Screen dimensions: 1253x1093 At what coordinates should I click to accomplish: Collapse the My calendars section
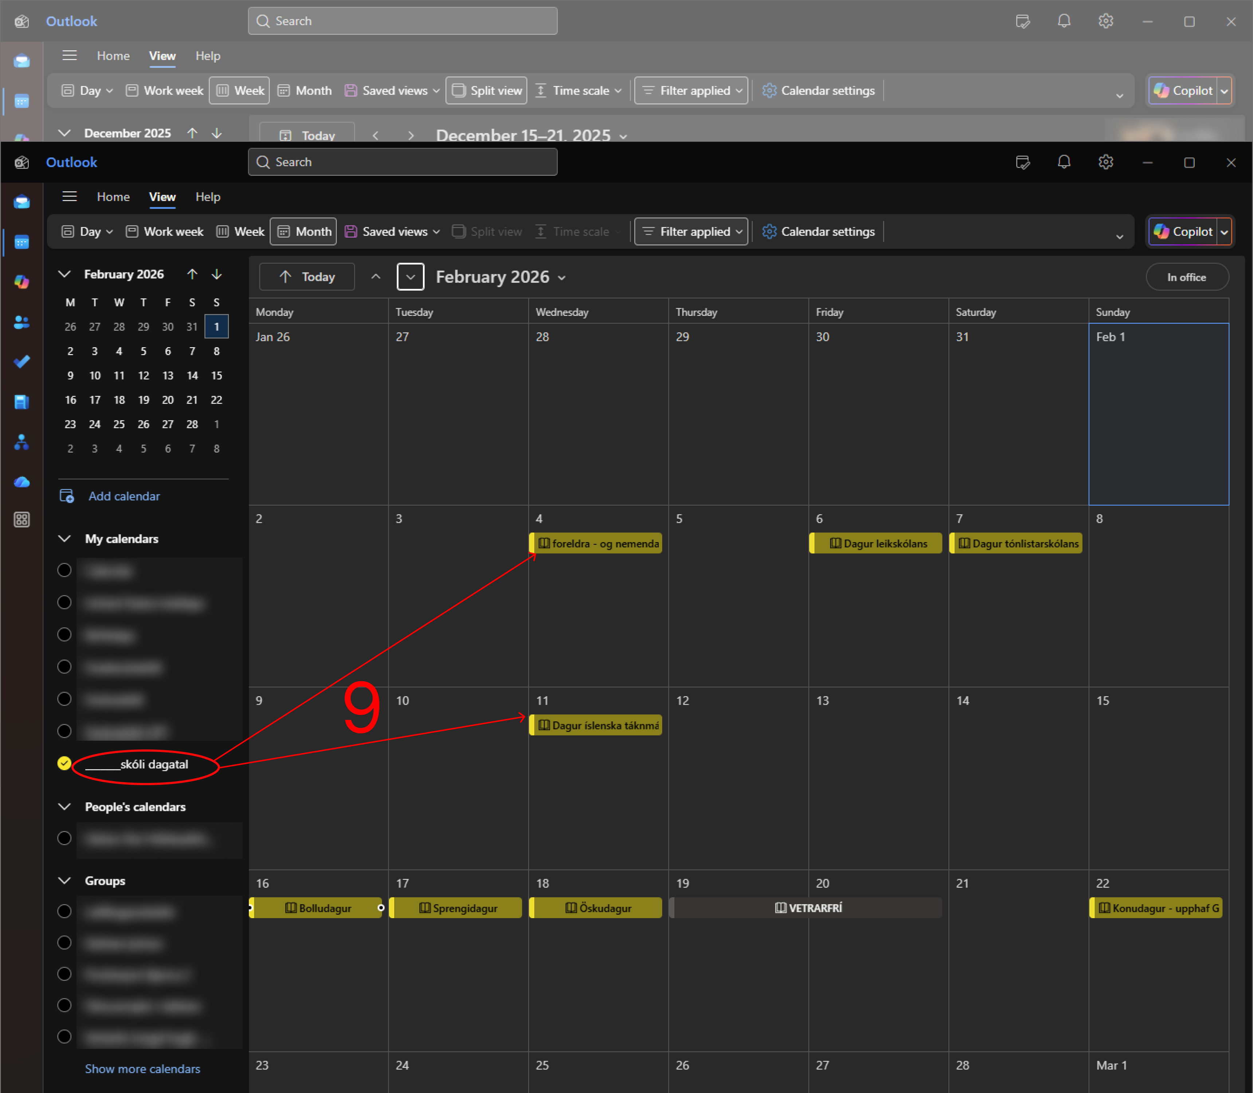pyautogui.click(x=64, y=538)
